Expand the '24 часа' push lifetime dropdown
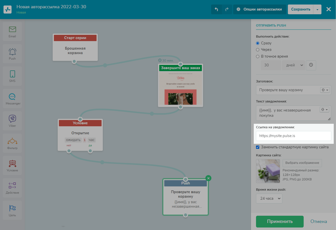Image resolution: width=336 pixels, height=230 pixels. [269, 198]
